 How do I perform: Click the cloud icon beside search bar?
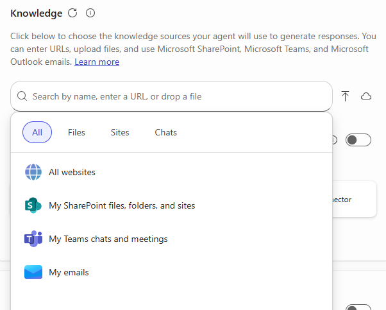[x=366, y=96]
